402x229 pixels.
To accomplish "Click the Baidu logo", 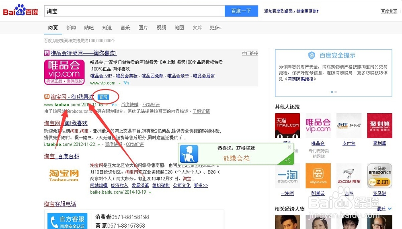I will (x=21, y=10).
